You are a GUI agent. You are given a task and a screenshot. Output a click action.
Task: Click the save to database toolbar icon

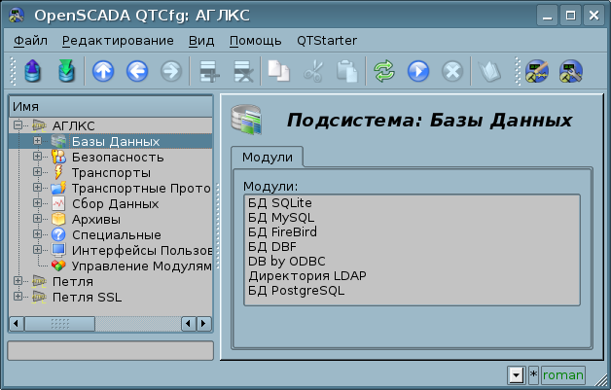pos(66,71)
